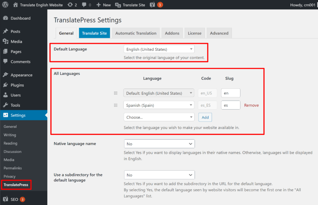This screenshot has width=318, height=205.
Task: Open the Advanced settings tab
Action: tap(219, 33)
